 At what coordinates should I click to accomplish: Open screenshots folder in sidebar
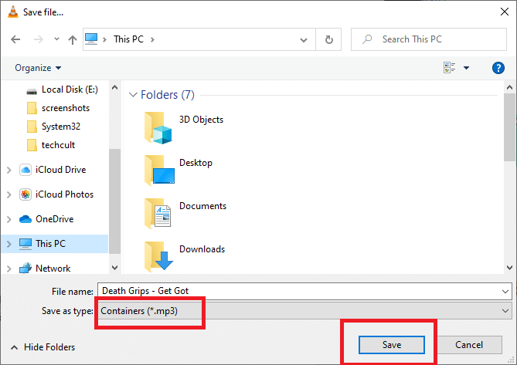66,108
